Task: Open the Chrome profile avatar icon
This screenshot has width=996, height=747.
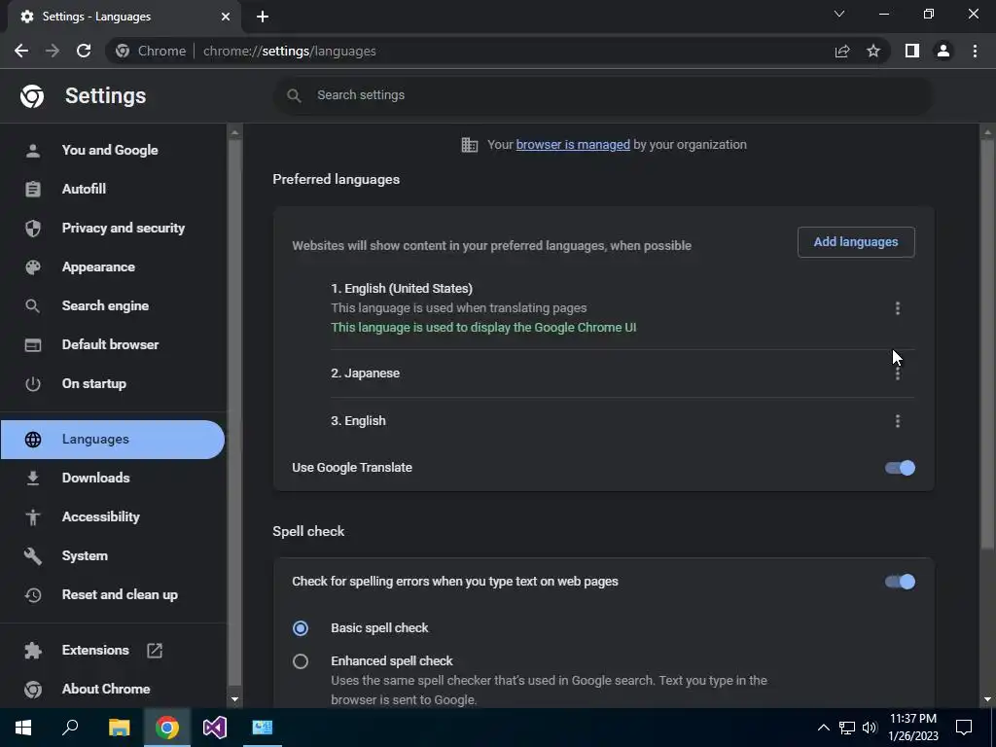Action: tap(943, 51)
